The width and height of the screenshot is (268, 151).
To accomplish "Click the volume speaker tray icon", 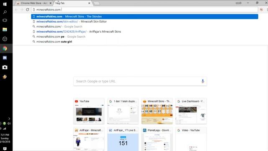I will click(x=9, y=123).
